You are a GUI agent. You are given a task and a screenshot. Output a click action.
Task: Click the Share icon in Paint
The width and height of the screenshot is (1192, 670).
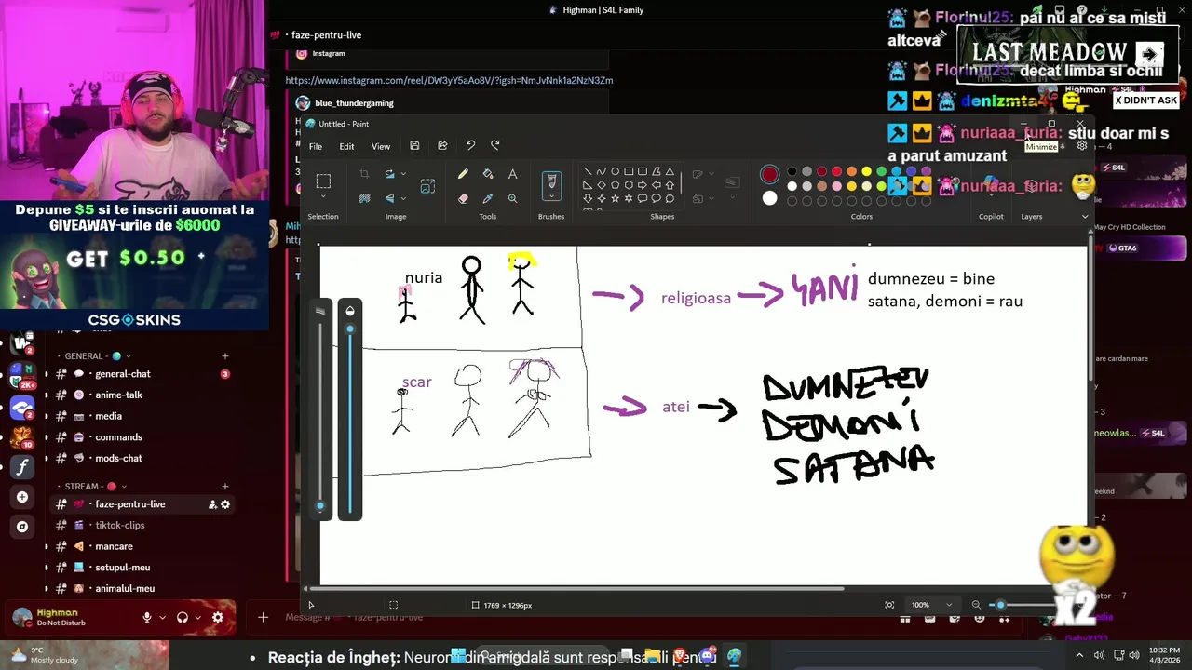[x=442, y=145]
